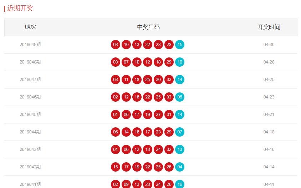Open the 2019046期 draw entry
301x188 pixels.
tap(30, 97)
